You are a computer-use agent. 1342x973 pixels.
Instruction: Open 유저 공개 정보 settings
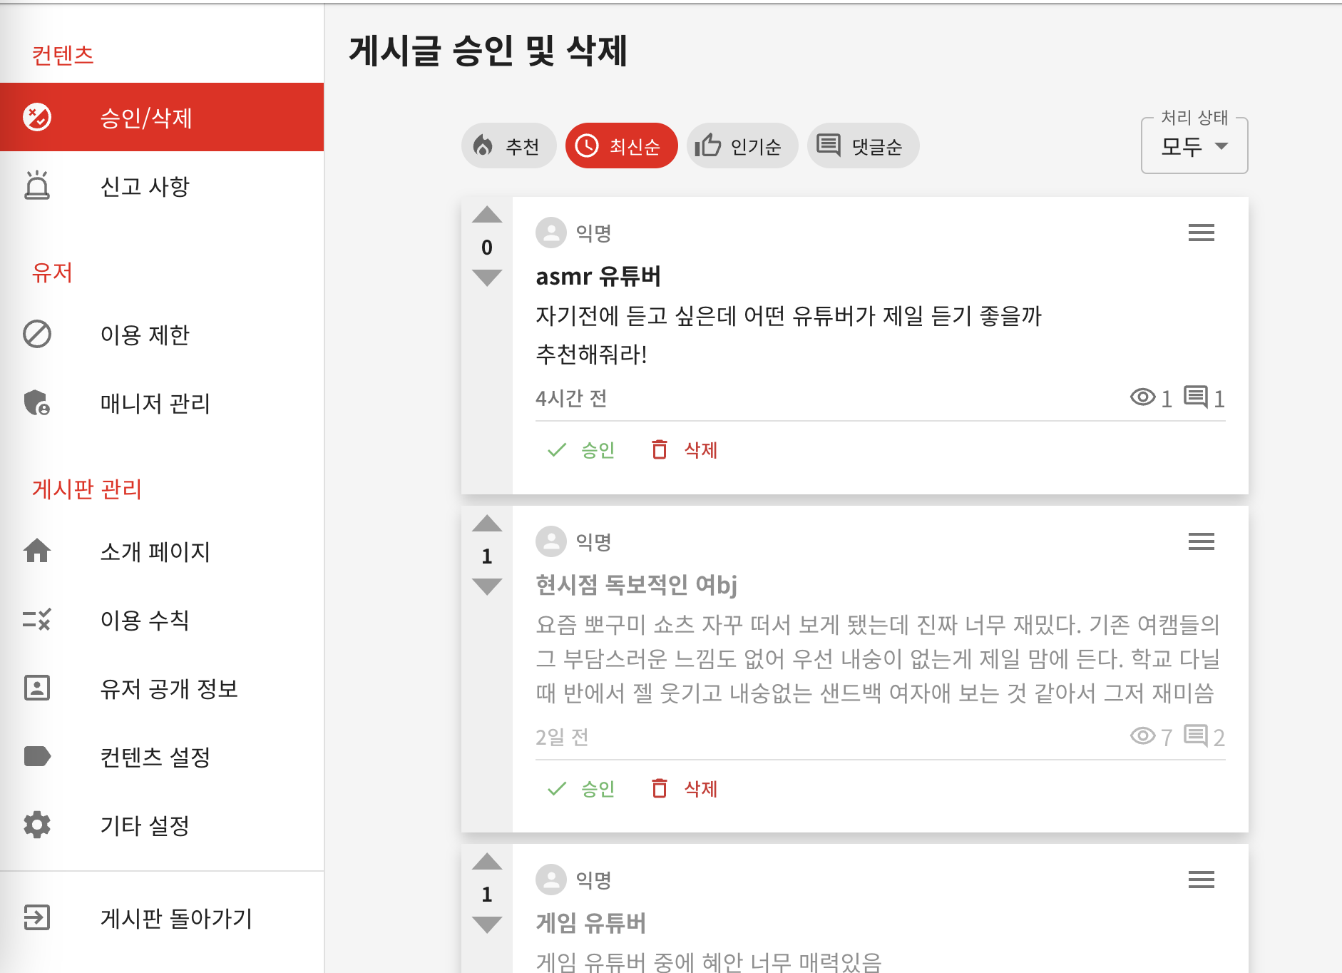coord(162,688)
